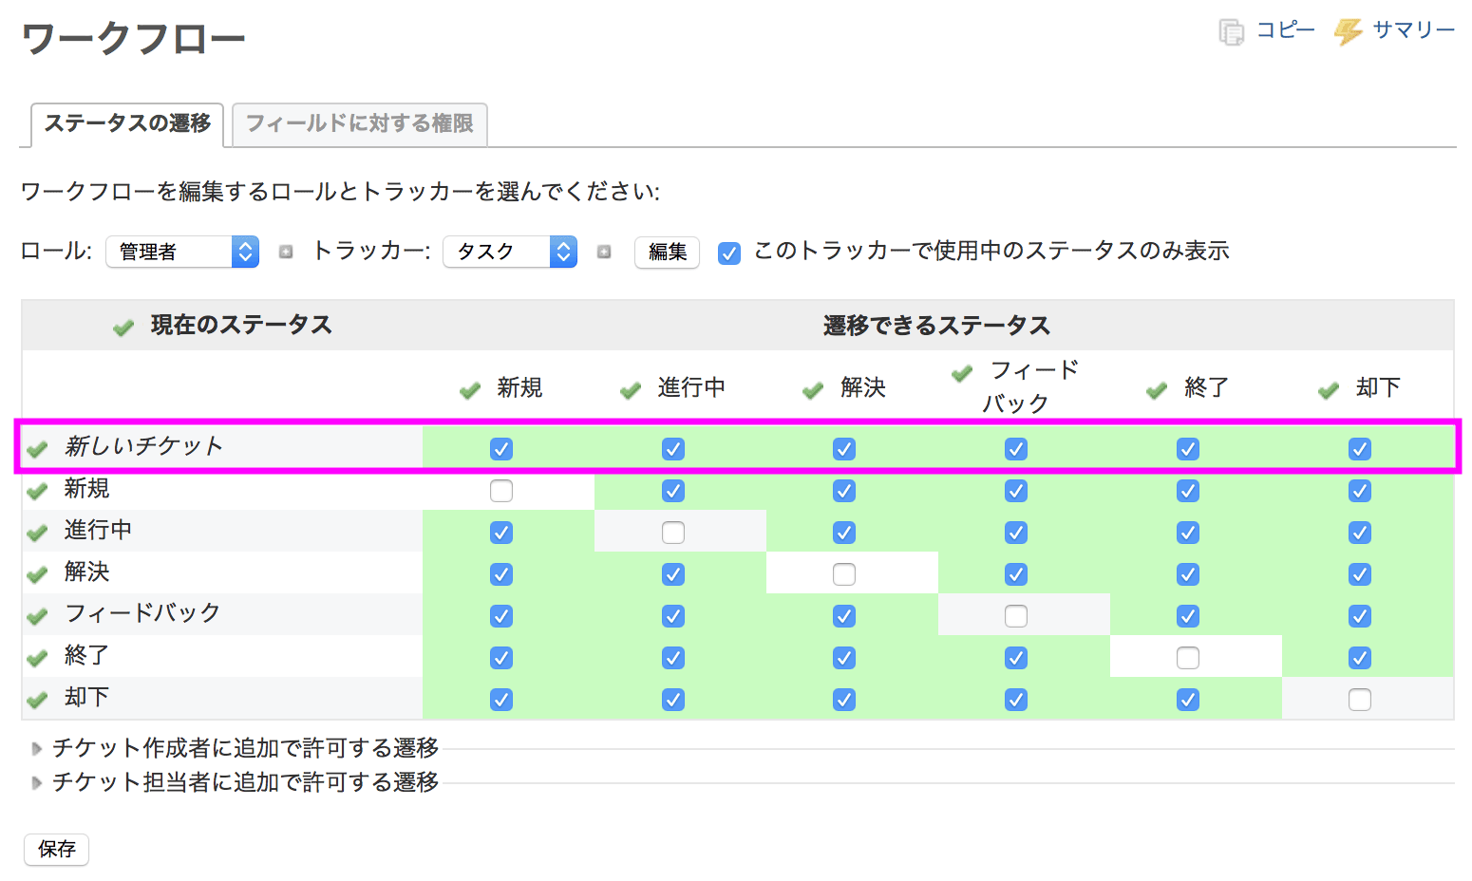Click the サマリー lightning icon
Screen dimensions: 1472x881
(x=1348, y=32)
